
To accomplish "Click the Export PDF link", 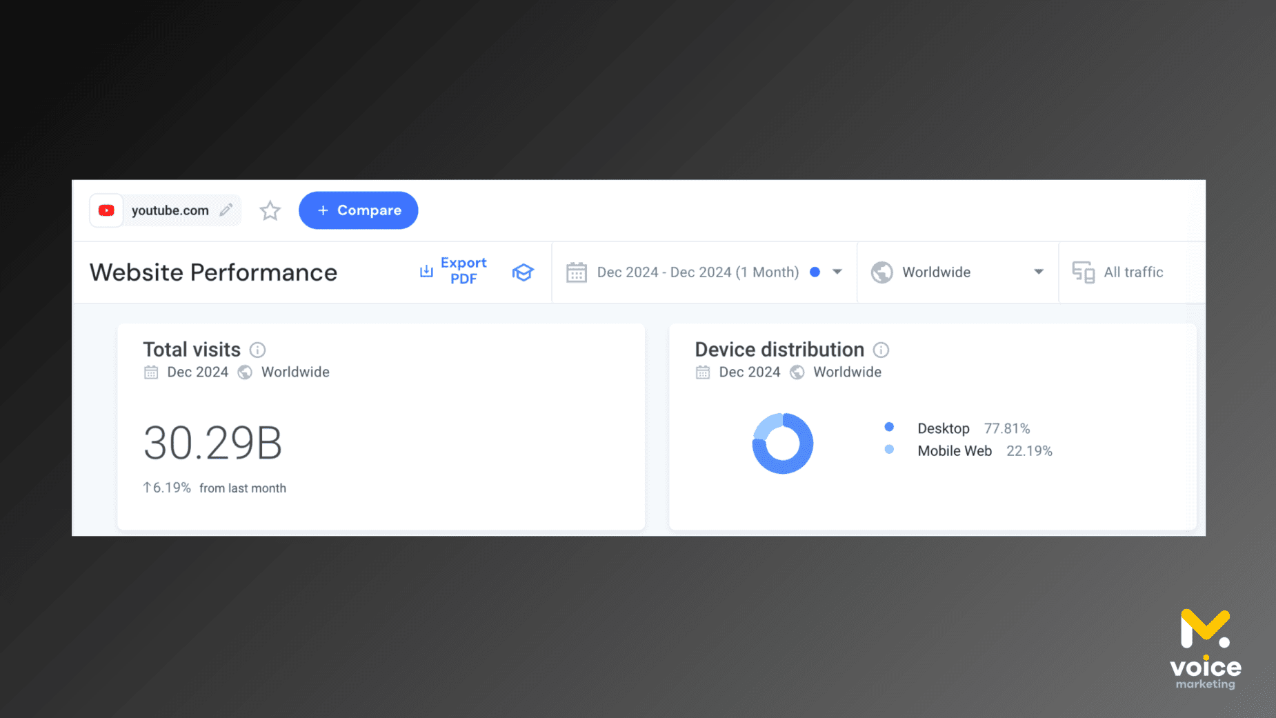I will pyautogui.click(x=463, y=271).
